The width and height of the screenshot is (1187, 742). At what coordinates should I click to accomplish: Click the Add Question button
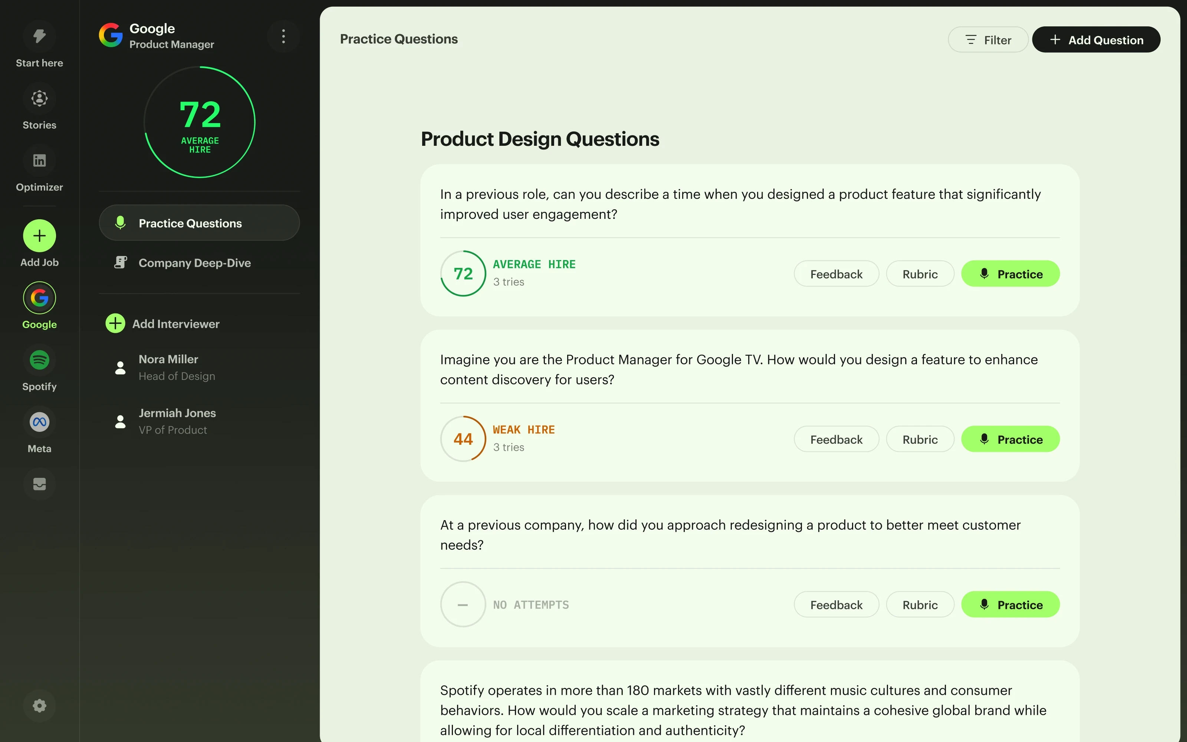click(1096, 40)
